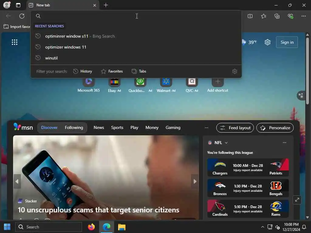Viewport: 311px width, 233px height.
Task: Open the News category
Action: tap(99, 128)
